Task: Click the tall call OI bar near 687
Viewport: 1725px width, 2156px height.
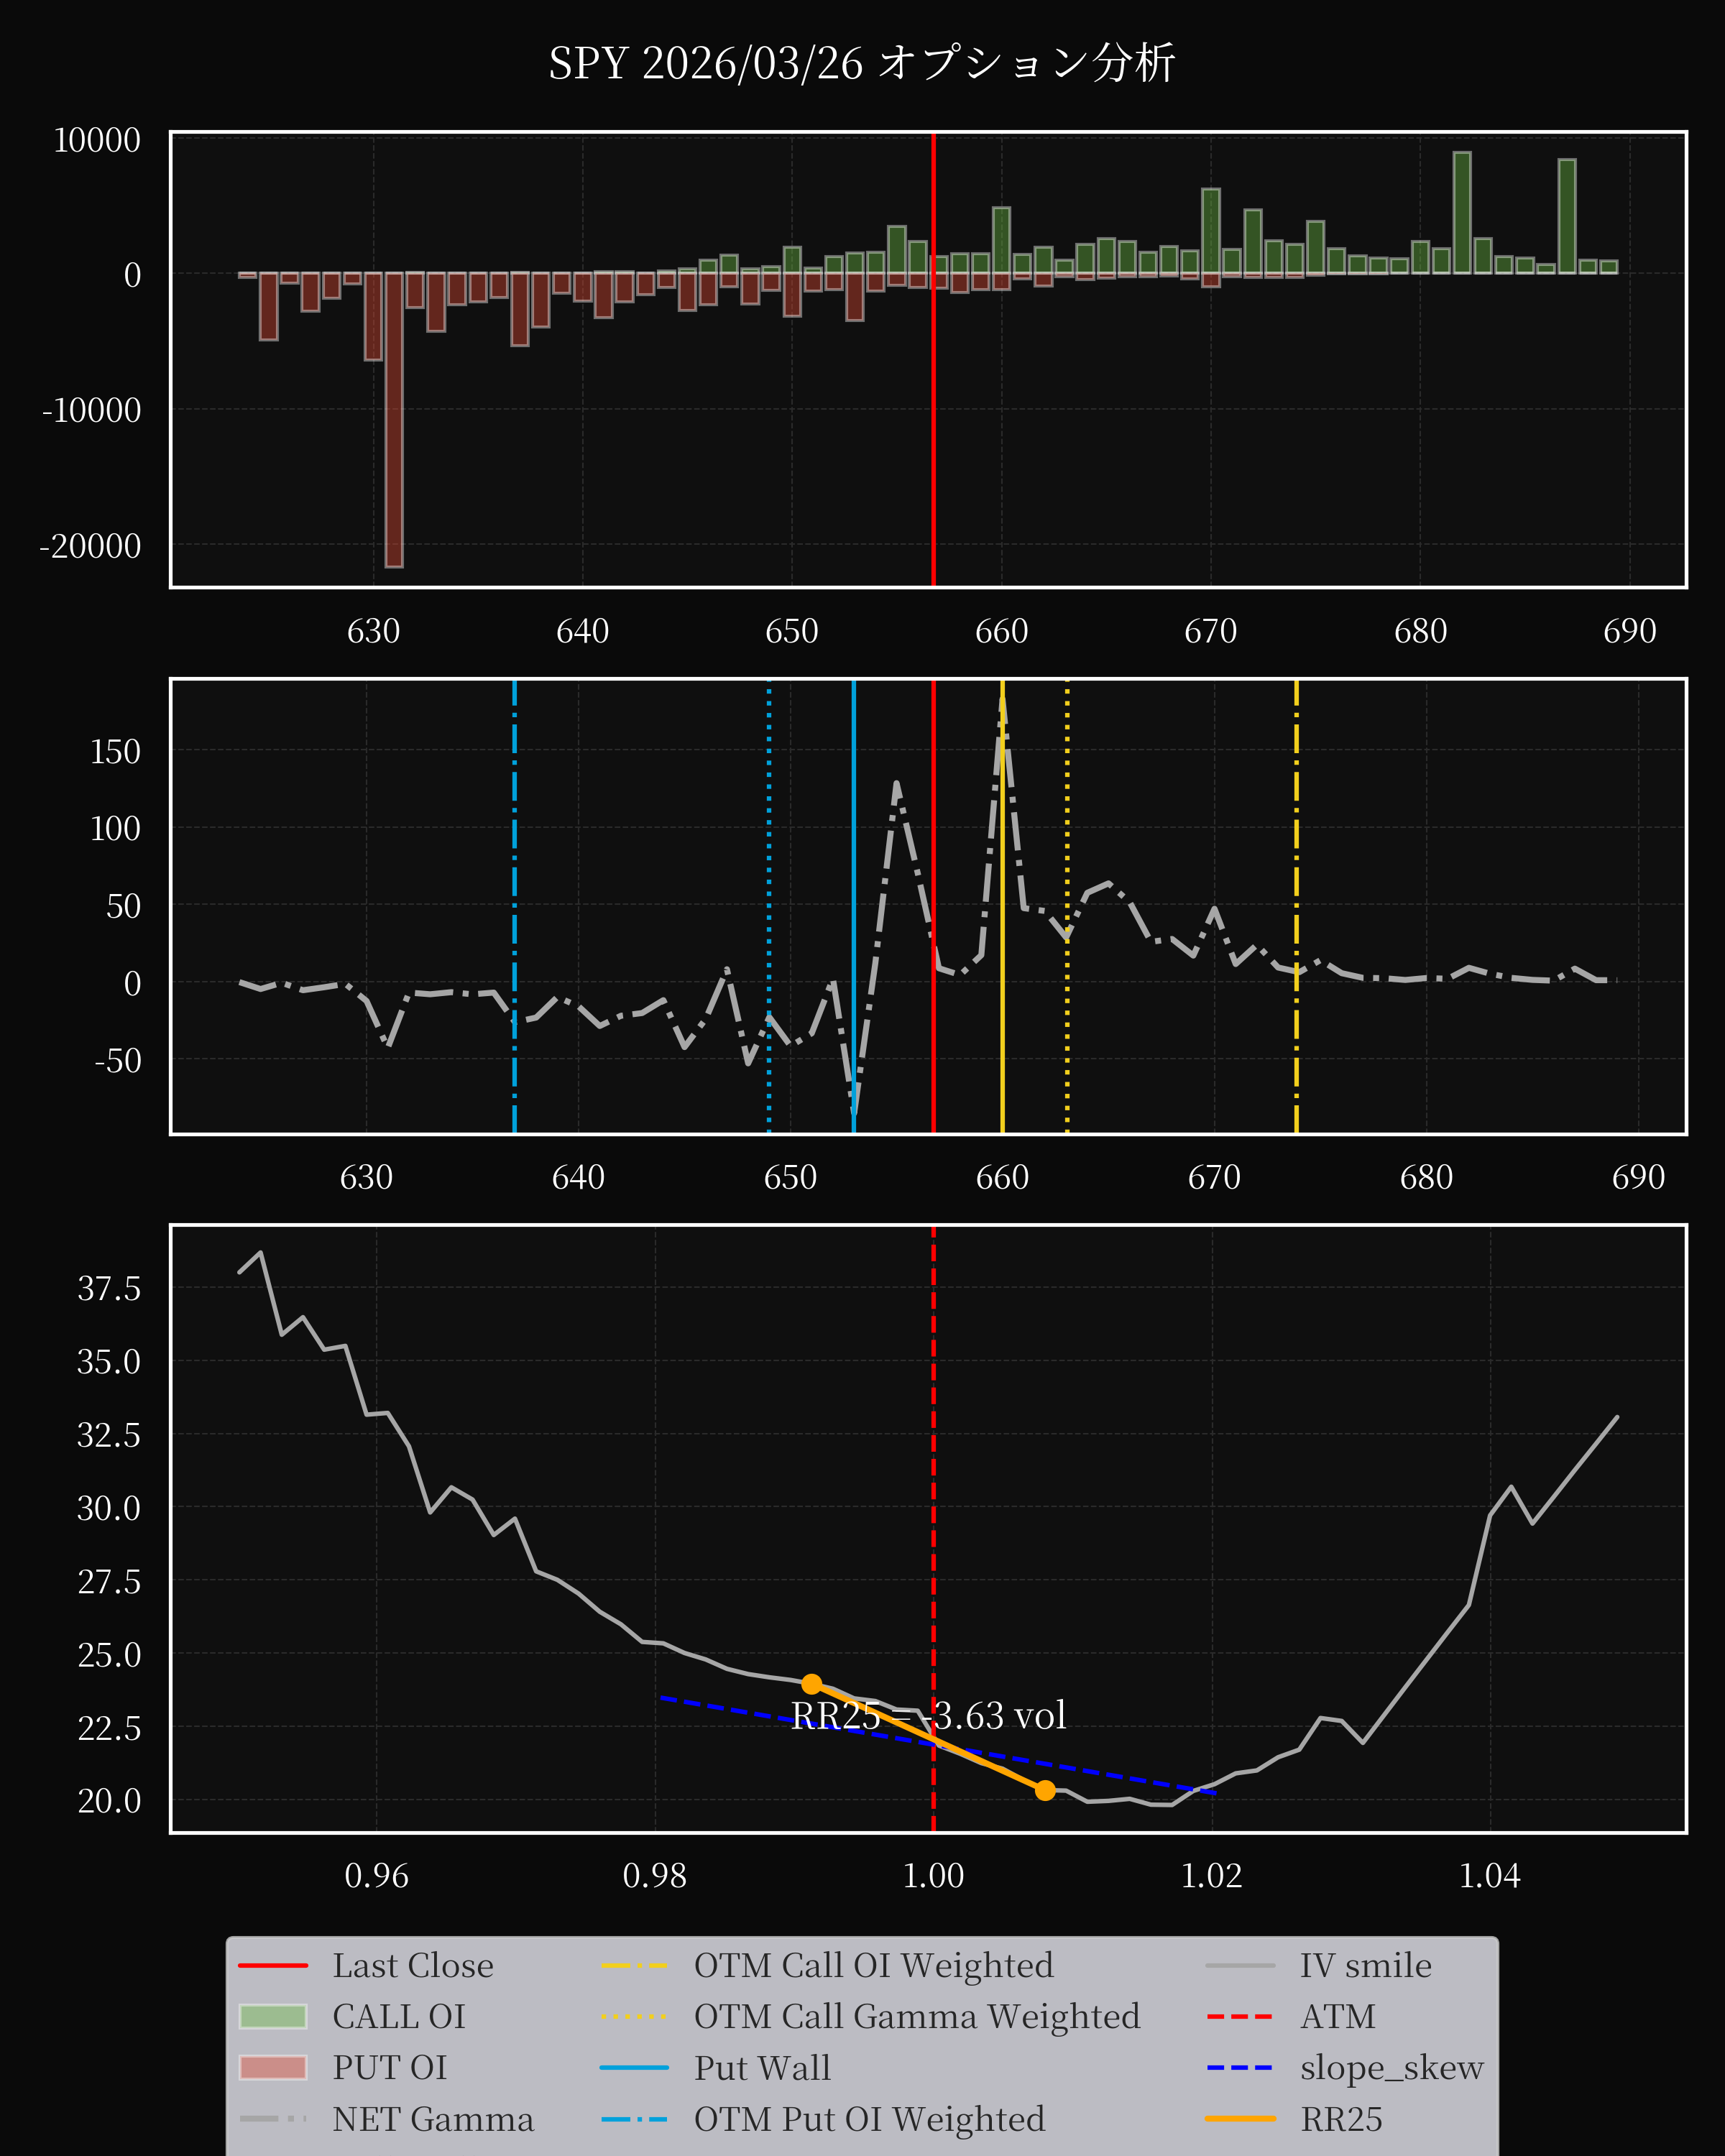Action: pos(1567,216)
